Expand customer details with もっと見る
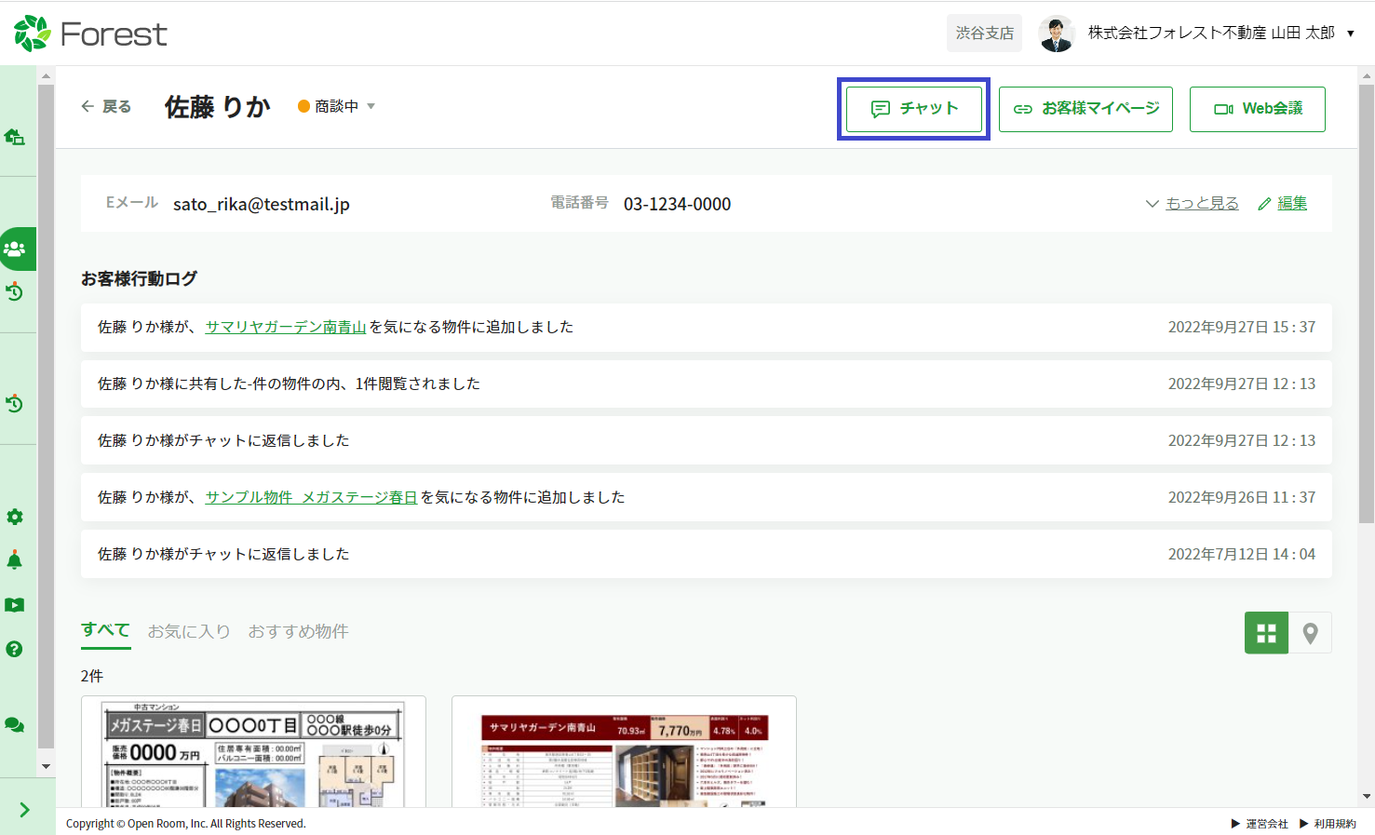The height and width of the screenshot is (835, 1375). 1201,203
